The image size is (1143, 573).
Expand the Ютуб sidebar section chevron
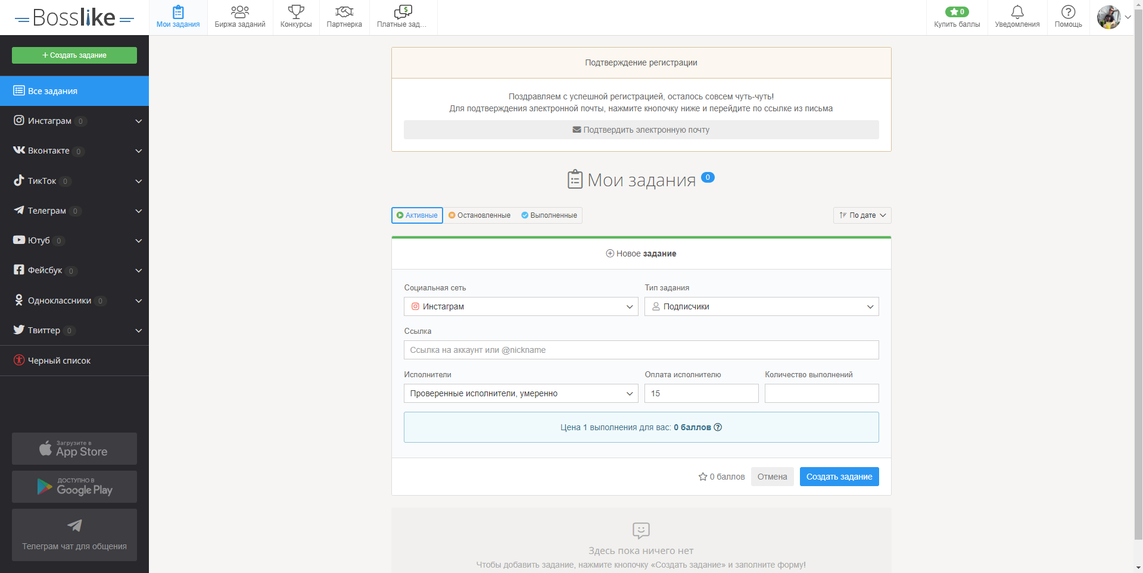pos(139,240)
